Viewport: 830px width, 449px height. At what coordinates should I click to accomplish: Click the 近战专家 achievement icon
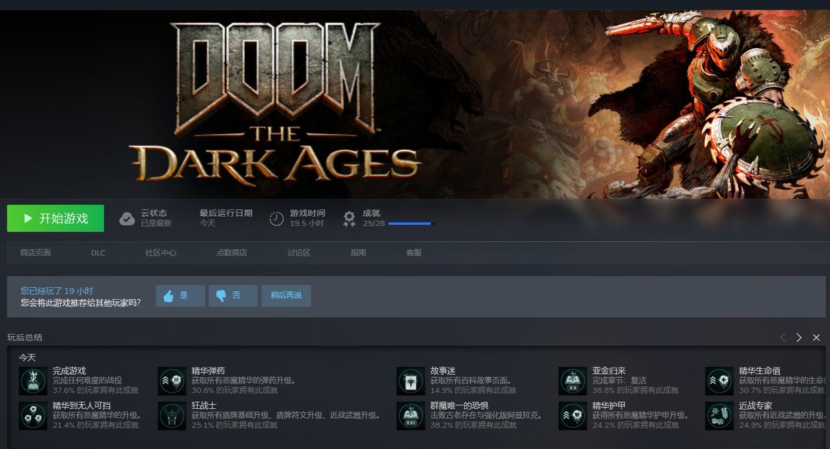coord(719,415)
